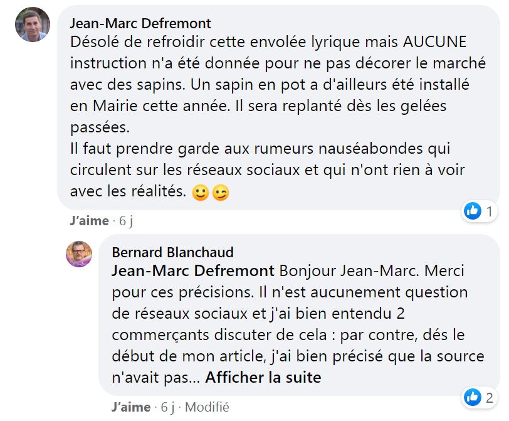Open Jean-Marc Defremont's profile picture
509x421 pixels.
click(x=32, y=24)
